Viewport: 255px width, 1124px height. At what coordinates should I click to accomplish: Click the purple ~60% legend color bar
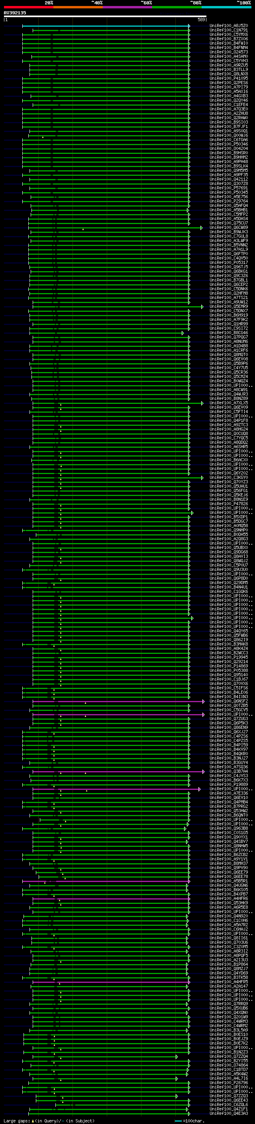click(x=127, y=8)
